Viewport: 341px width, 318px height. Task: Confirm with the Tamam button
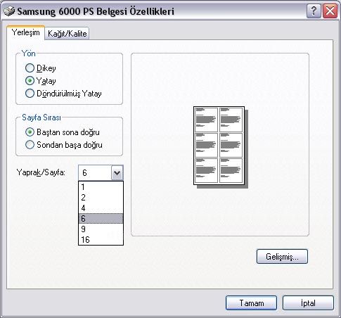251,303
